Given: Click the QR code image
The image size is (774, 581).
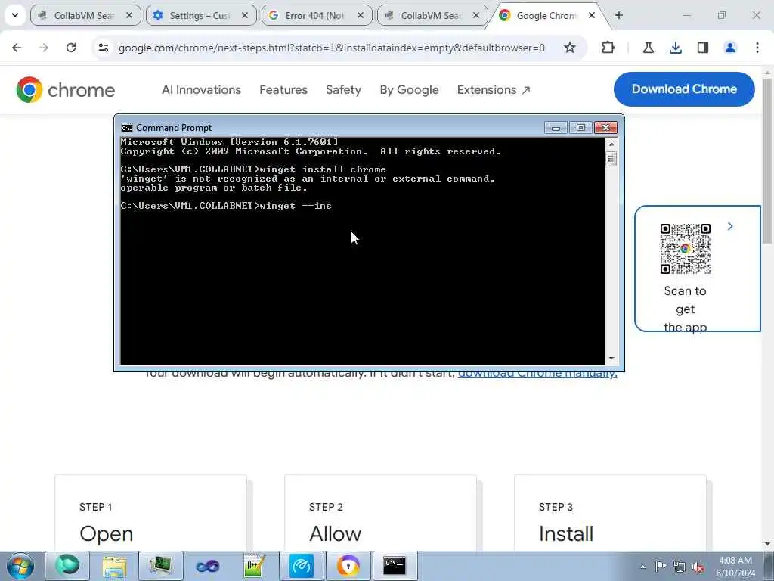Looking at the screenshot, I should (x=685, y=248).
